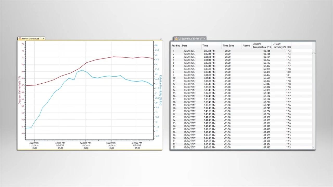Select the Time Zone column header
333x187 pixels.
[232, 46]
